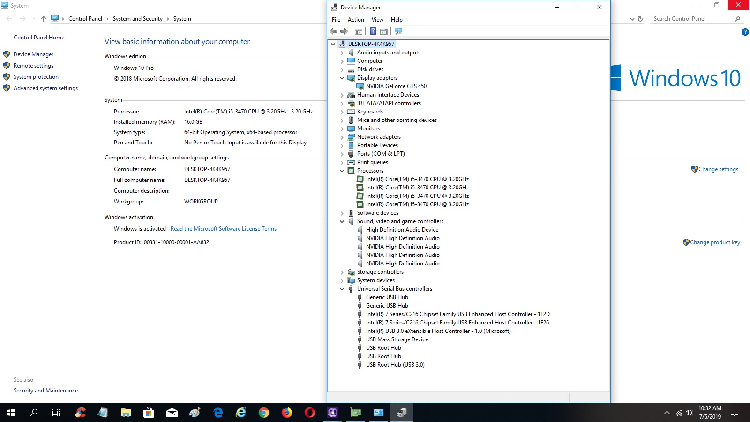This screenshot has height=422, width=750.
Task: Show hidden icons in system tray
Action: [667, 413]
